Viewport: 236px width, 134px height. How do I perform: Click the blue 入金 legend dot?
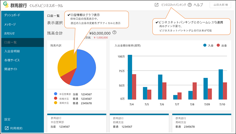tap(205, 46)
